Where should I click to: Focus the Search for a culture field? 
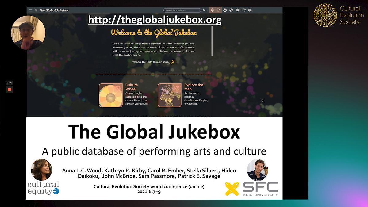[x=182, y=10]
